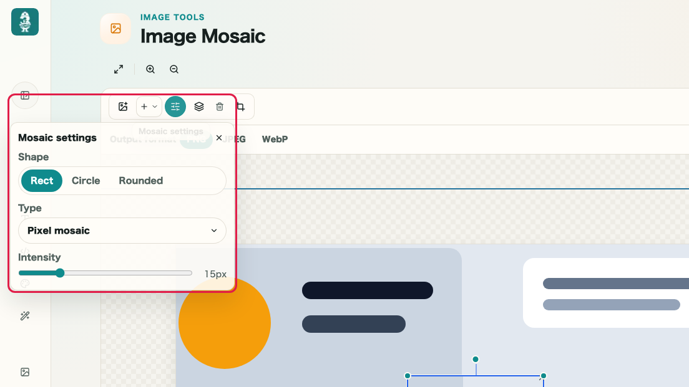
Task: Open the magic wand sidebar icon
Action: click(25, 316)
